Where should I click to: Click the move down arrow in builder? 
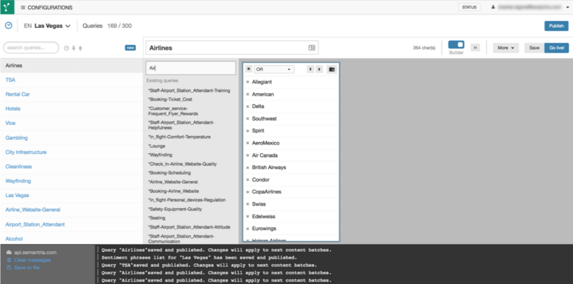click(310, 69)
